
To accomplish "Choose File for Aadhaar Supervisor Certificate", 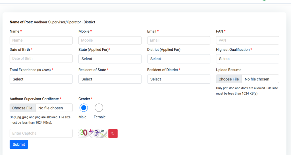I will click(x=22, y=108).
